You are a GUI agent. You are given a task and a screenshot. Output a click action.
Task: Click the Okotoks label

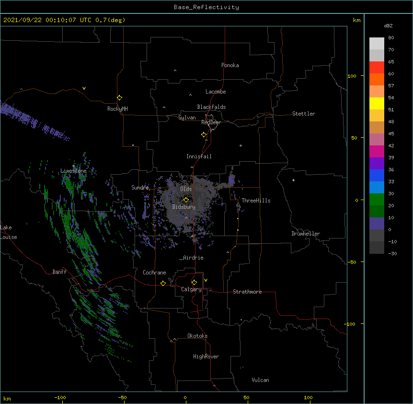tap(197, 336)
